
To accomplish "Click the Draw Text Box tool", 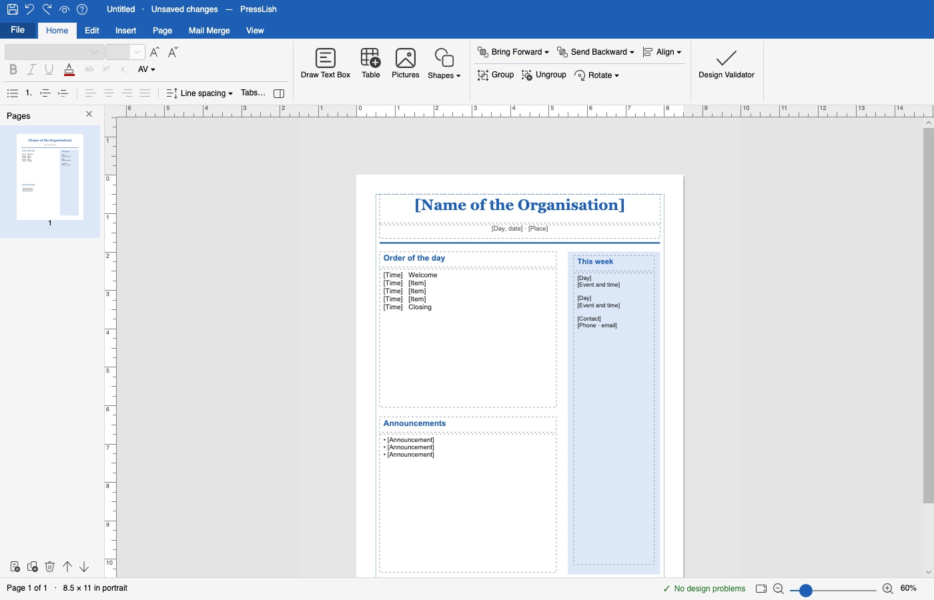I will [326, 63].
